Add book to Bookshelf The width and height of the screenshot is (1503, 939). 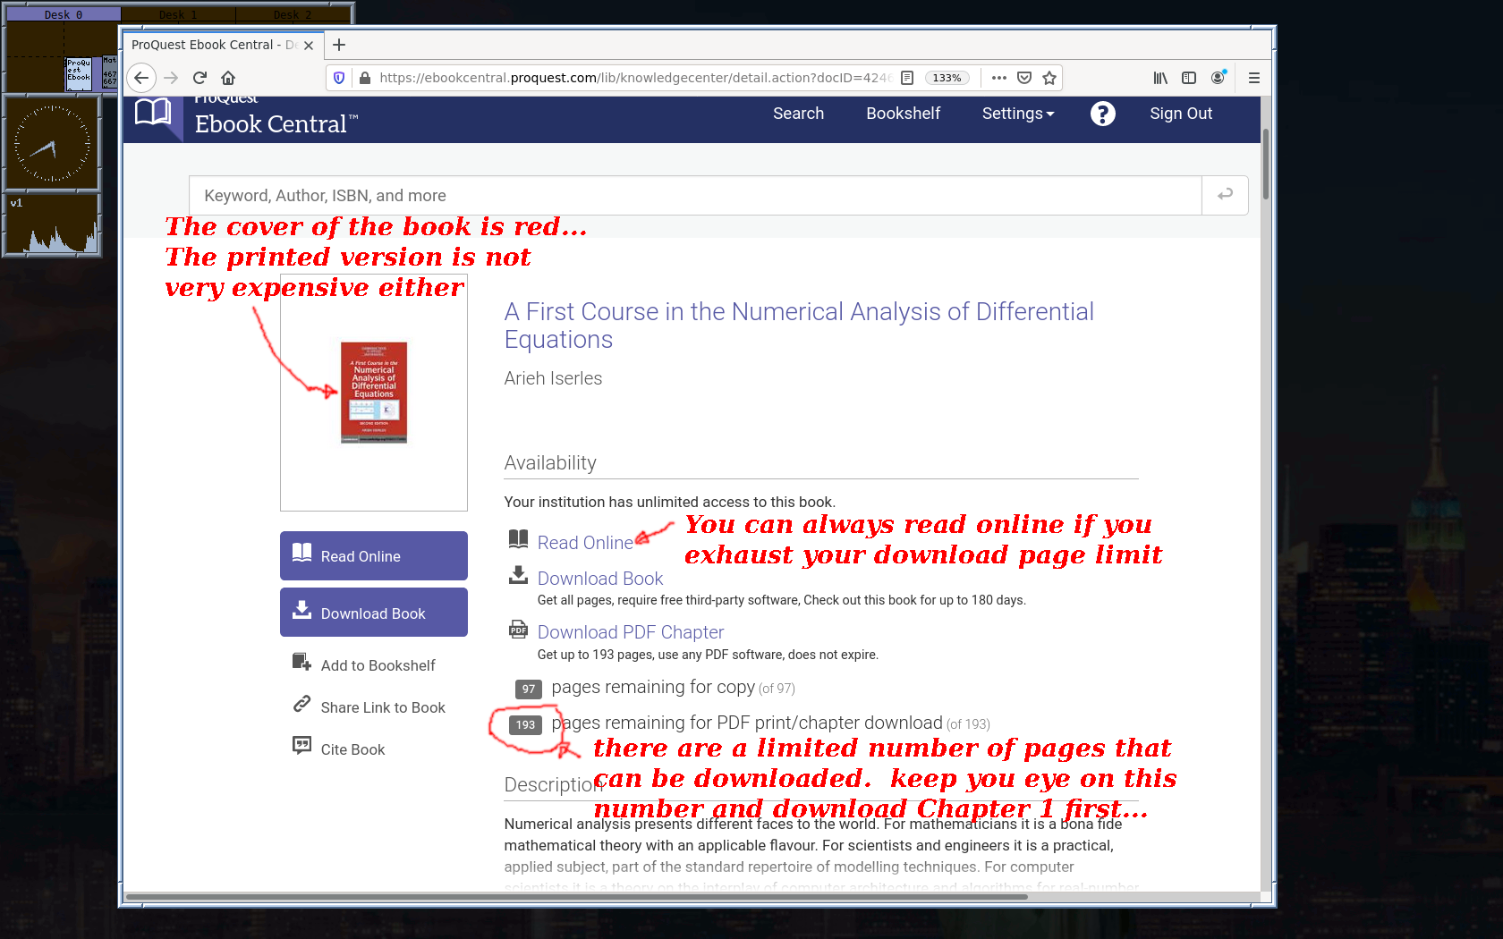(x=378, y=664)
